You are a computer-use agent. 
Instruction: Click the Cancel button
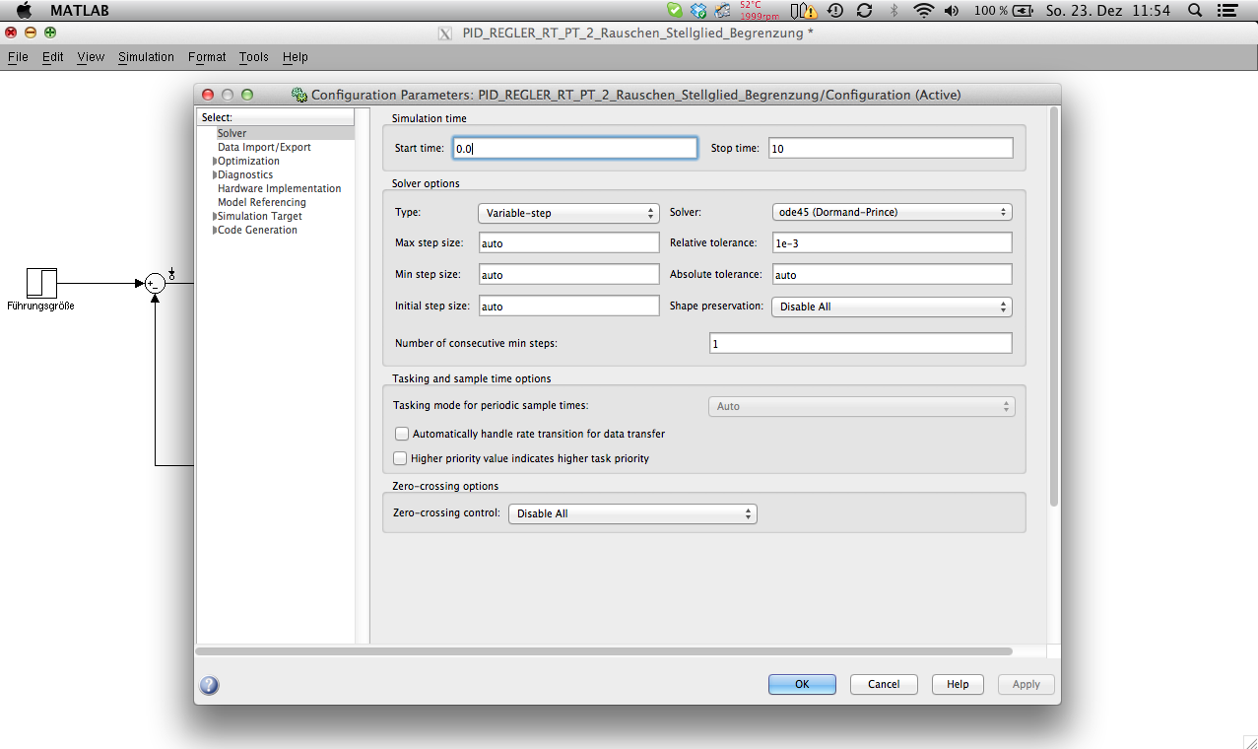(x=884, y=684)
